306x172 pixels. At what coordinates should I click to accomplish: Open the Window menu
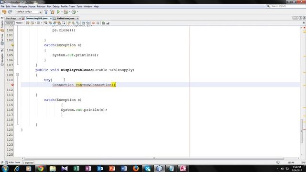pos(88,6)
